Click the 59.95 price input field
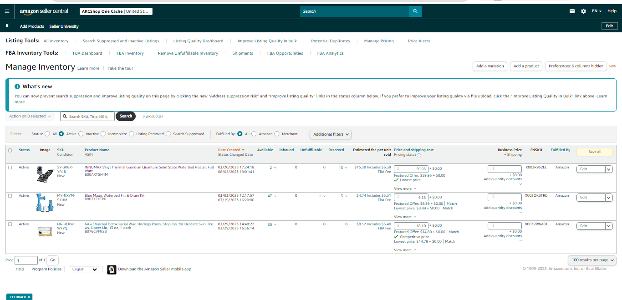The height and width of the screenshot is (300, 622). click(411, 169)
